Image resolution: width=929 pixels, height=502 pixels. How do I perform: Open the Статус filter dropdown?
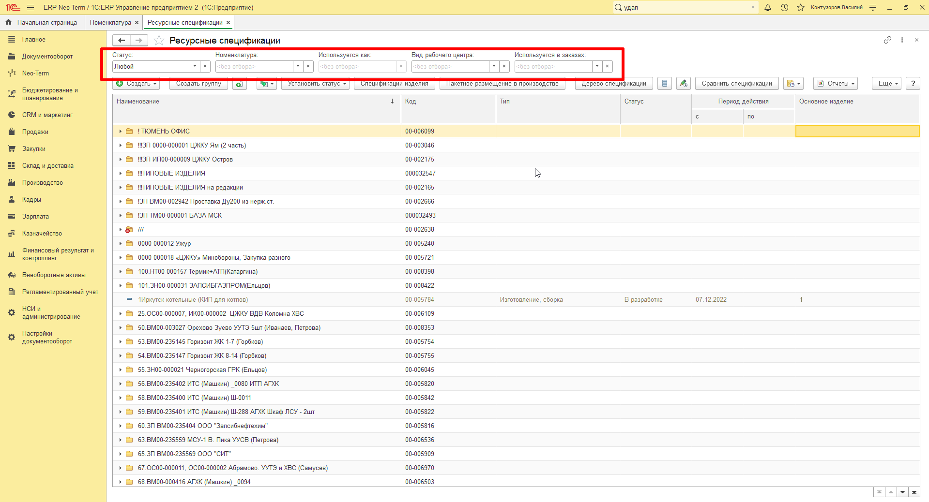coord(195,66)
